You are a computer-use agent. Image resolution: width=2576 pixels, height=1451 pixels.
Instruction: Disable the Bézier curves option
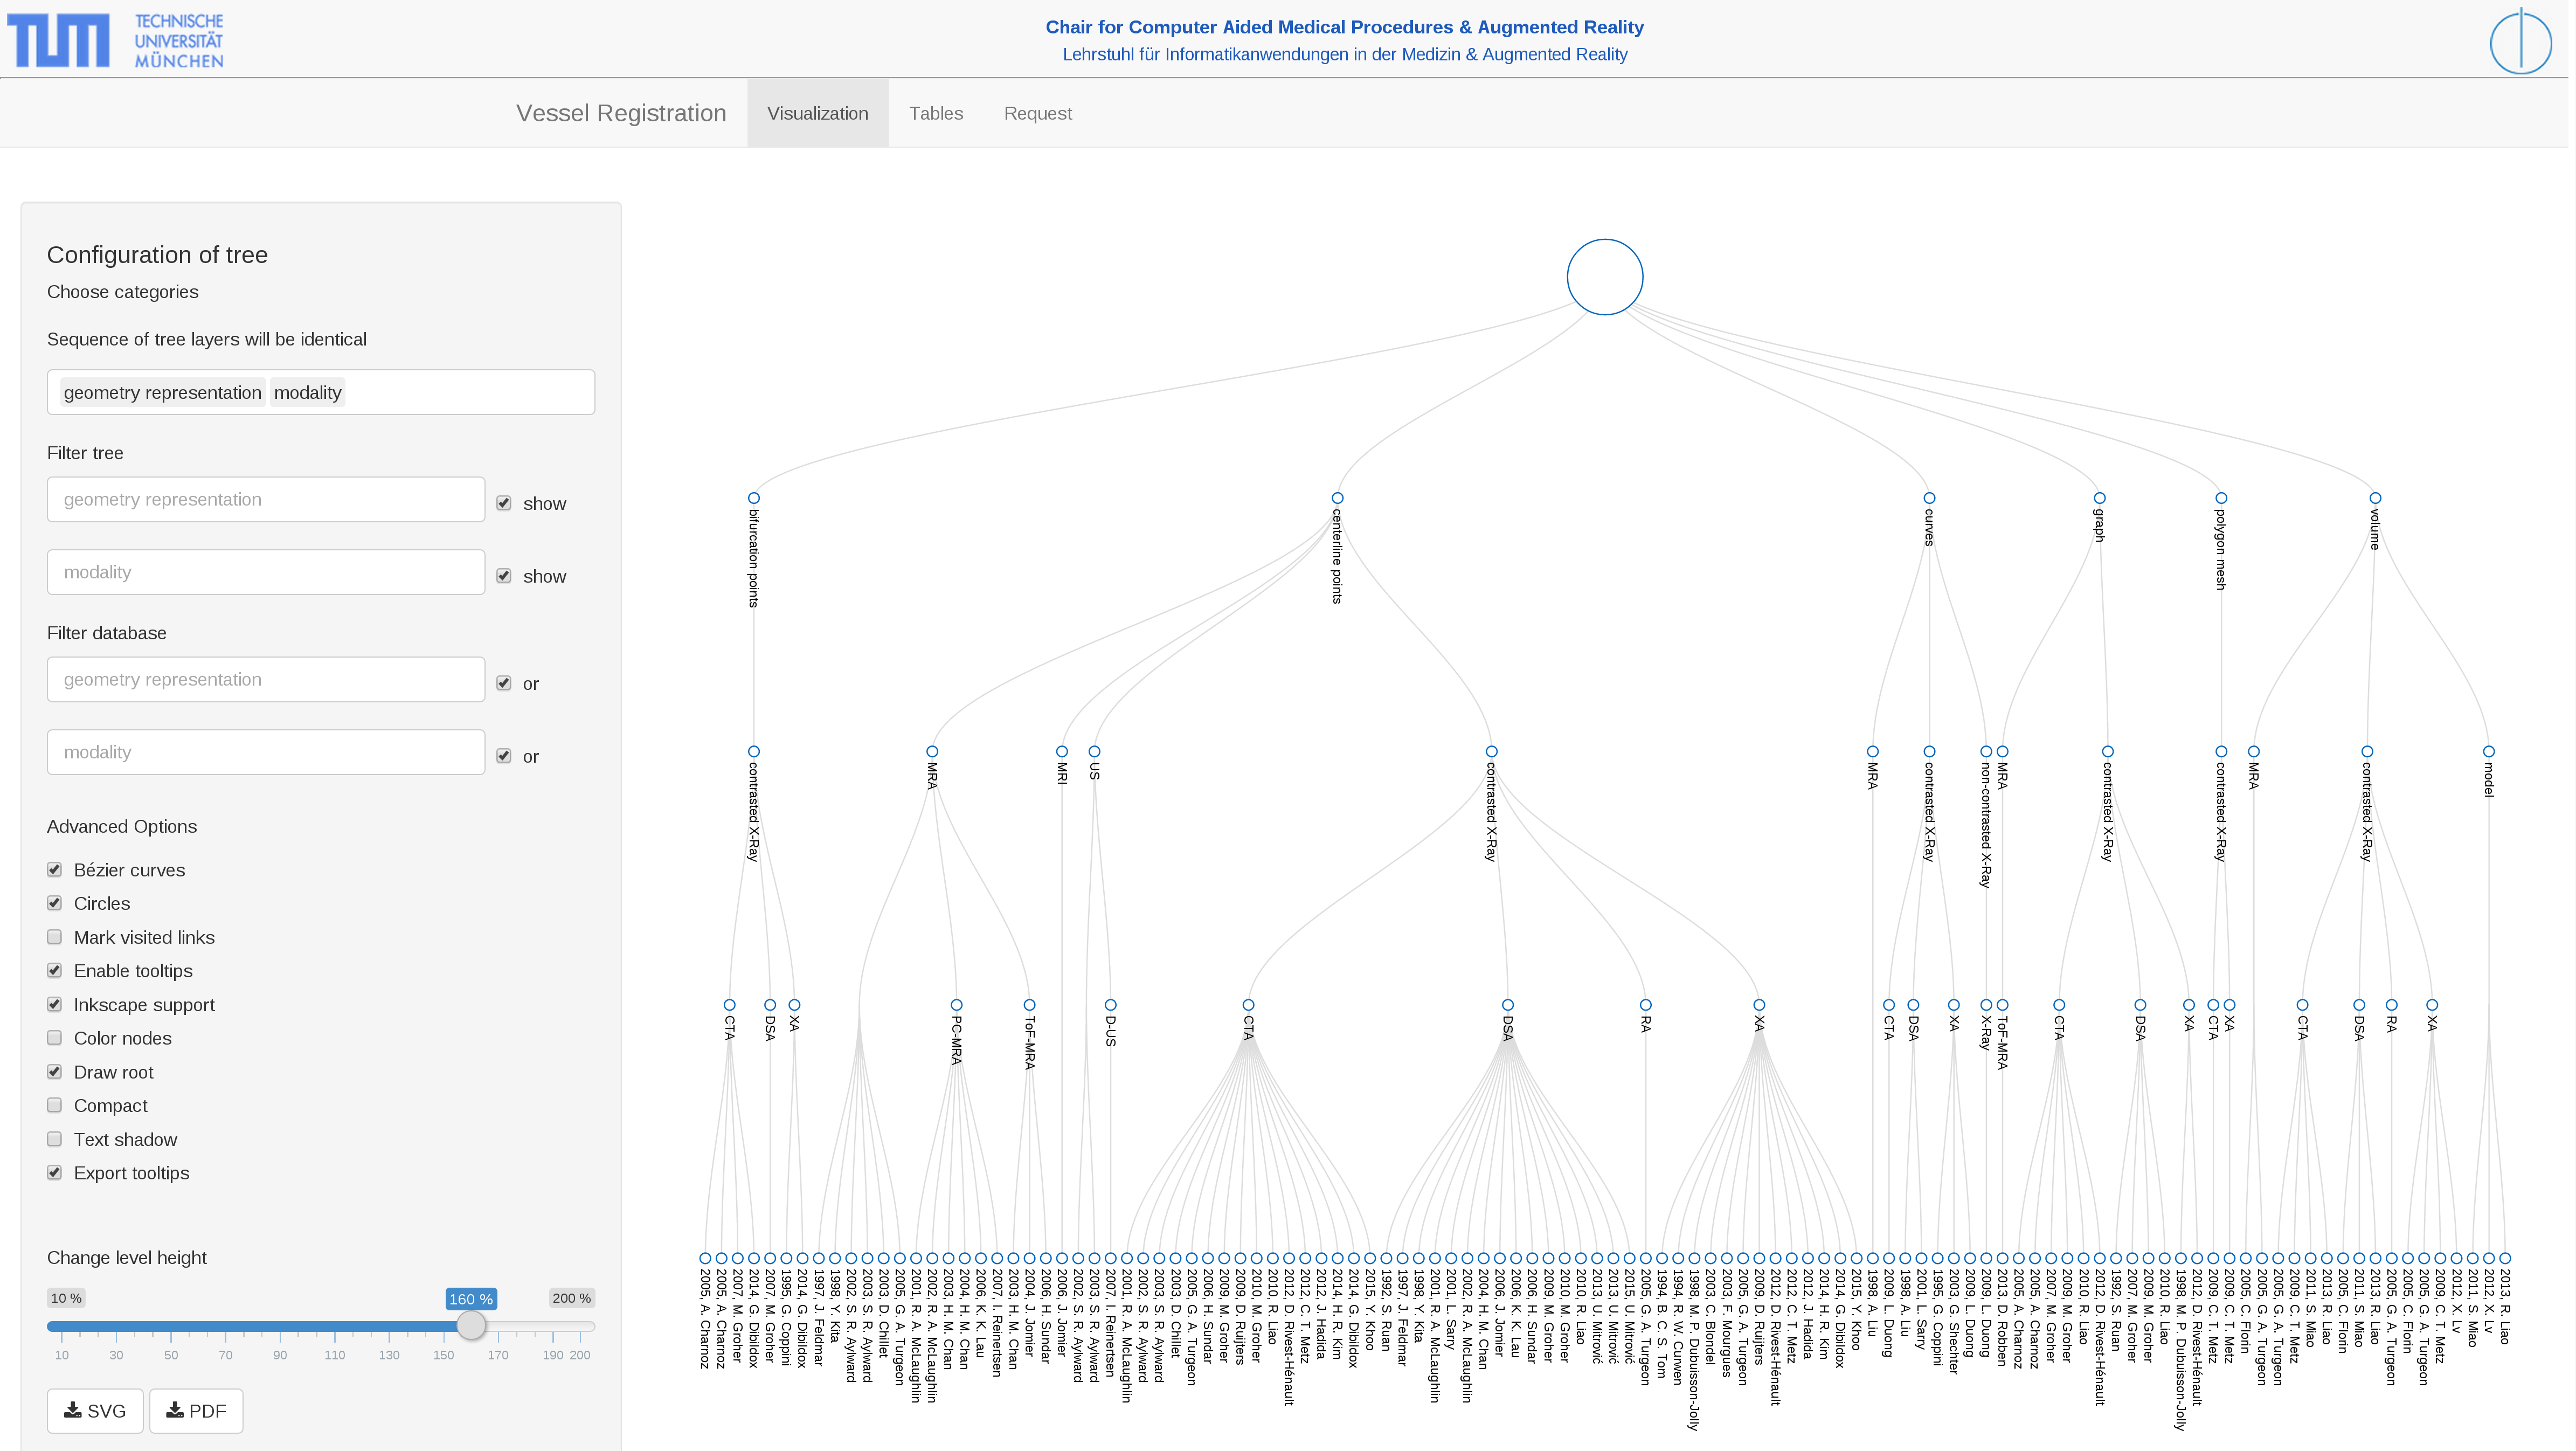[55, 871]
